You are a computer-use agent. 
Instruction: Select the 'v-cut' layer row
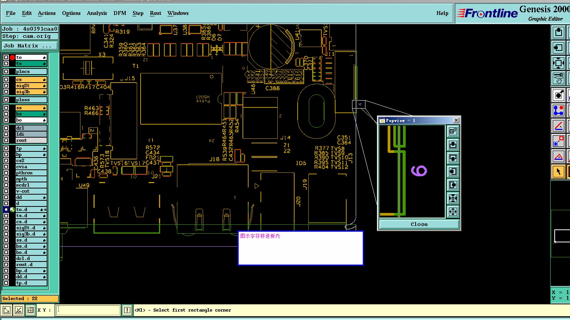click(31, 191)
